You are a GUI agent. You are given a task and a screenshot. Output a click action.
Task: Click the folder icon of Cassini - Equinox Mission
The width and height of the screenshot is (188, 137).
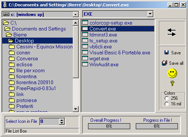coord(12,47)
